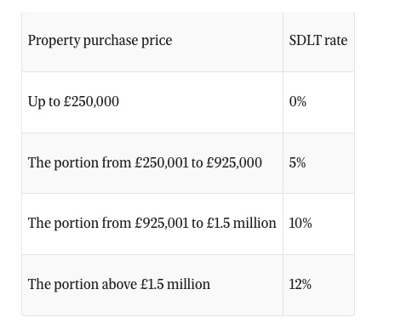Select the '£250,001 to £925,000' portion cell
Screen dimensions: 418x329
click(x=152, y=163)
